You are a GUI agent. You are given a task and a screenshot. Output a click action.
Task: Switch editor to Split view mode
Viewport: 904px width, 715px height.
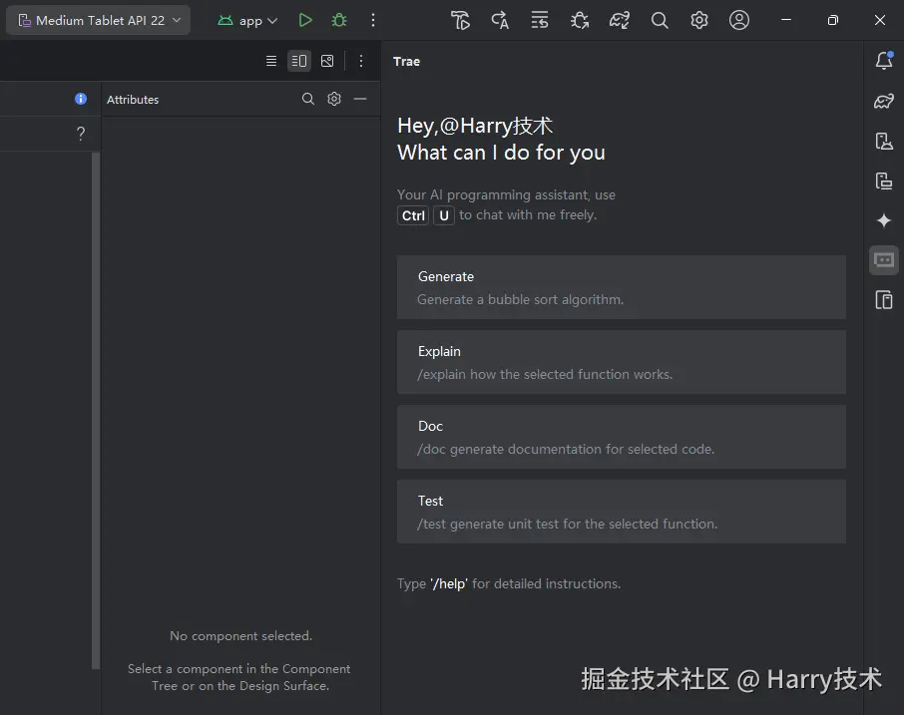point(299,61)
